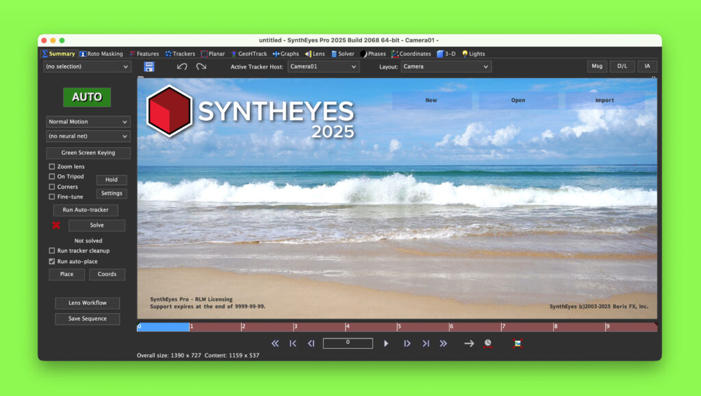Open the Active Tracker Host dropdown
The height and width of the screenshot is (396, 701).
pos(322,66)
